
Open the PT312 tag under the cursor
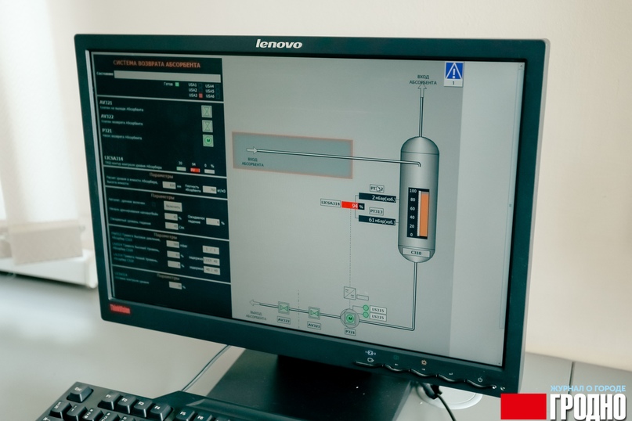[377, 188]
